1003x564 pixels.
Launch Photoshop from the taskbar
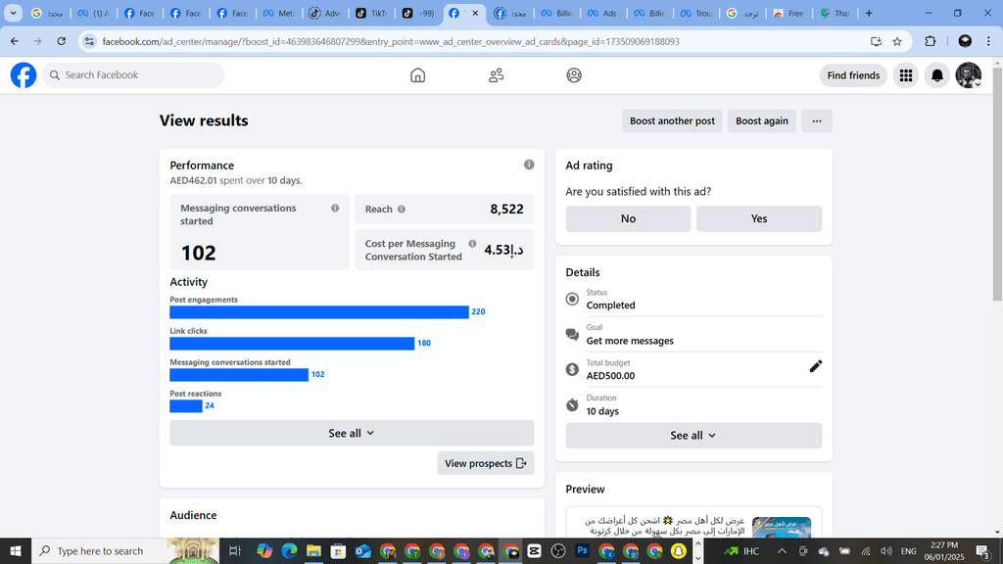tap(582, 550)
